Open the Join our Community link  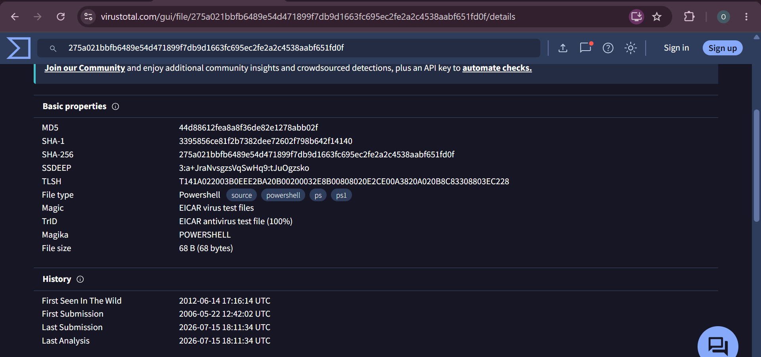[x=85, y=68]
